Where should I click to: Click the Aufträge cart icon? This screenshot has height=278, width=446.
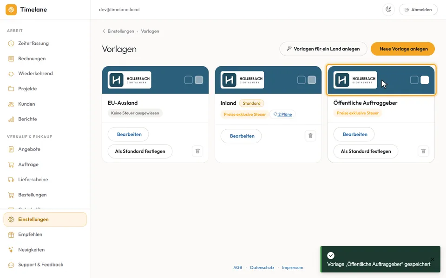pyautogui.click(x=11, y=164)
